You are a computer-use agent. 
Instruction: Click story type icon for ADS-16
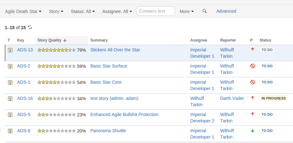click(x=10, y=99)
